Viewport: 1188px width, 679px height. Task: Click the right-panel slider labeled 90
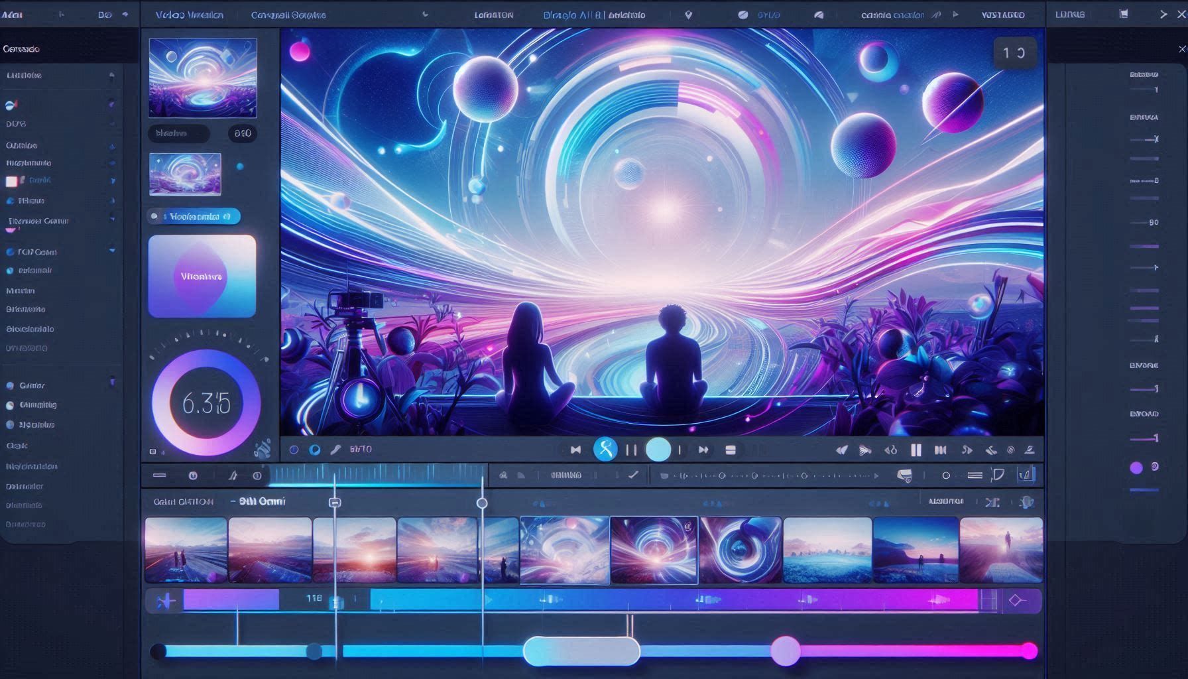point(1144,223)
